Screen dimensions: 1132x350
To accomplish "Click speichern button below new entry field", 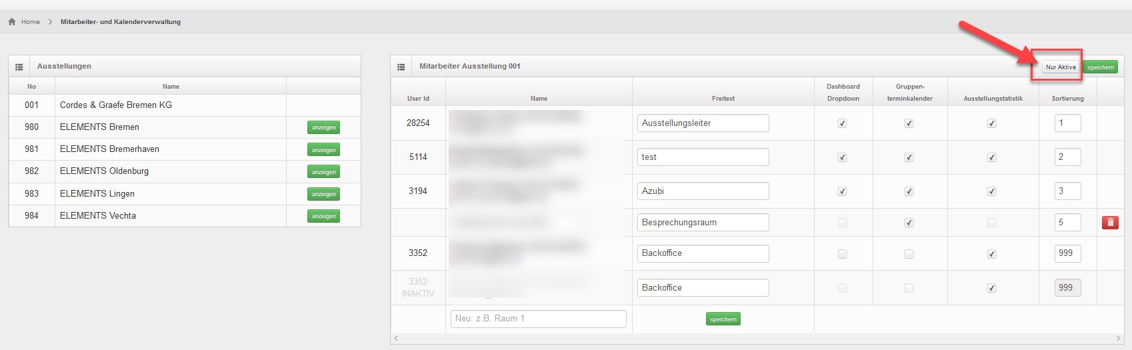I will point(723,319).
